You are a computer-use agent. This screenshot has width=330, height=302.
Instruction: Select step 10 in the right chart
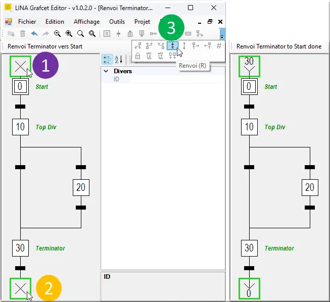tap(249, 127)
